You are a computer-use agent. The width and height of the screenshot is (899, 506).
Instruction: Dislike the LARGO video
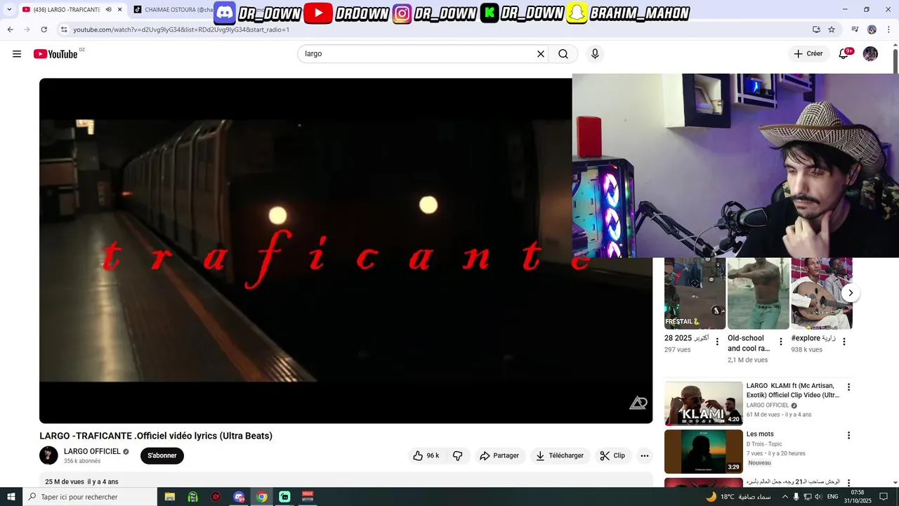pyautogui.click(x=458, y=455)
